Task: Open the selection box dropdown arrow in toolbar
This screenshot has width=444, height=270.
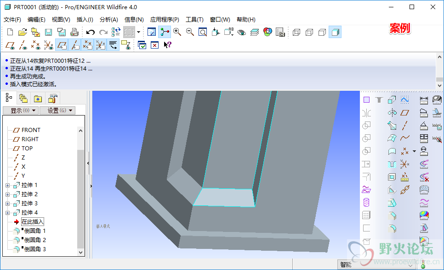Action: click(x=138, y=32)
